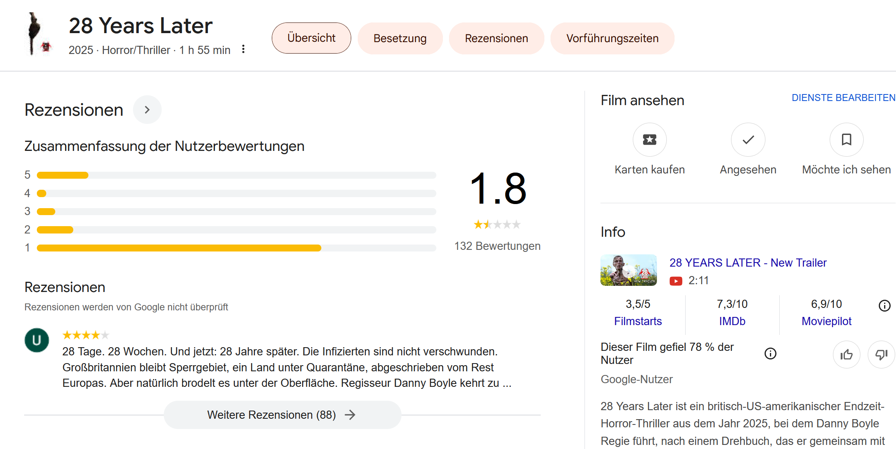
Task: Mark the film as Angesehen with checkmark
Action: (x=748, y=140)
